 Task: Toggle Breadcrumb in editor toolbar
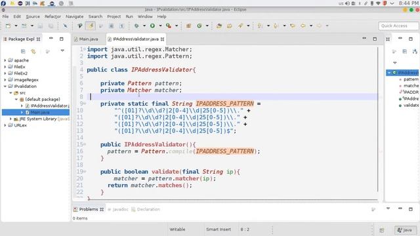[80, 26]
